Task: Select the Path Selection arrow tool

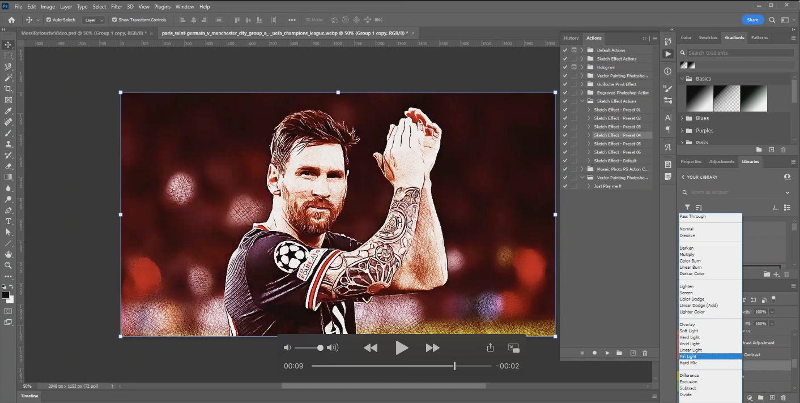Action: 8,232
